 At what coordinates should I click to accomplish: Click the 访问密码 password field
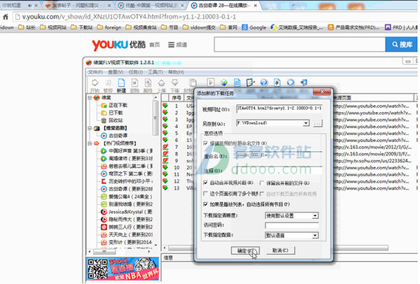pos(291,225)
